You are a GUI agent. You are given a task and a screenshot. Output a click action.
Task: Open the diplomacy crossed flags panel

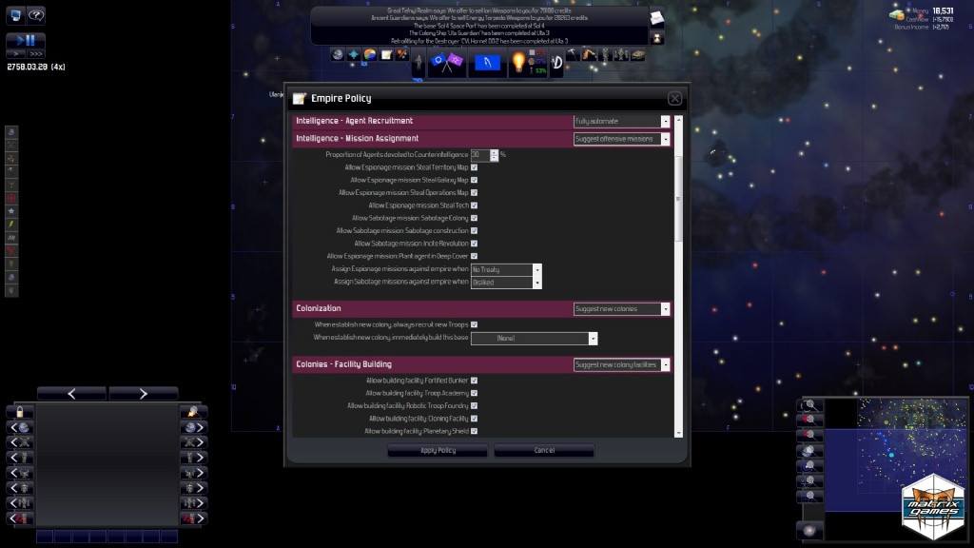[447, 62]
